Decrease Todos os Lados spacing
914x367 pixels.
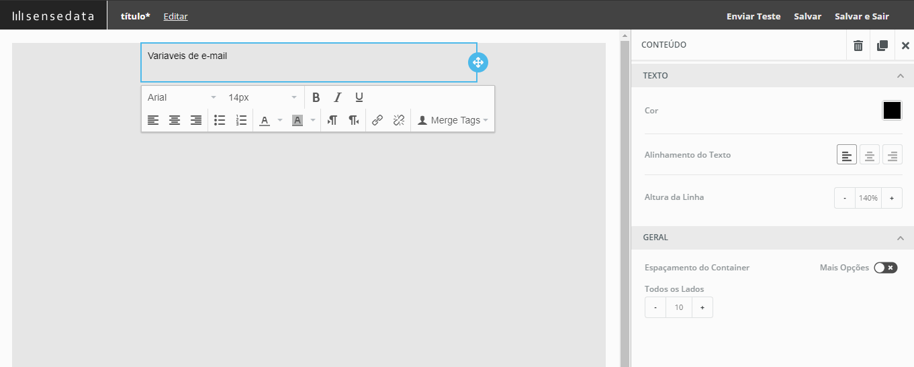click(655, 307)
